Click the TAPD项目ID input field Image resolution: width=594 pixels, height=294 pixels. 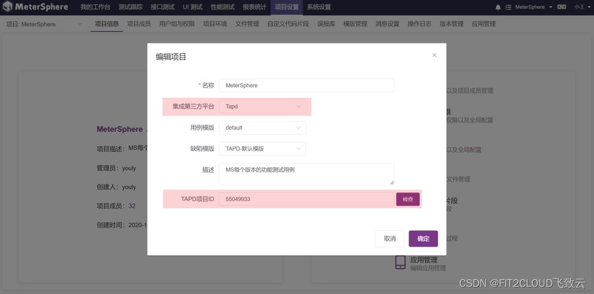click(x=306, y=199)
